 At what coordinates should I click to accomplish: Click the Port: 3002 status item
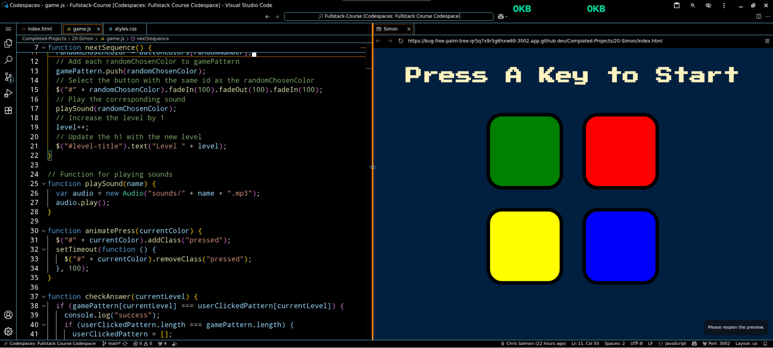[716, 343]
